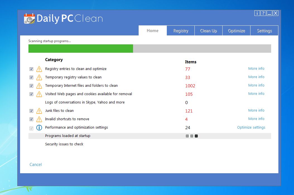Toggle Performance and optimization settings checkbox
Viewport: 294px width, 195px height.
31,128
